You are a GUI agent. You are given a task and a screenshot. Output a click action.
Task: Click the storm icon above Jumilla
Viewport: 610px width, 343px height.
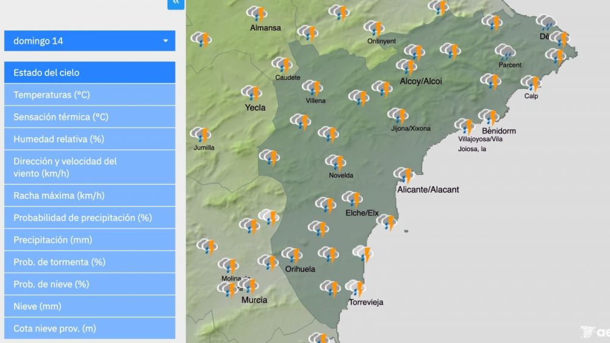pos(201,135)
